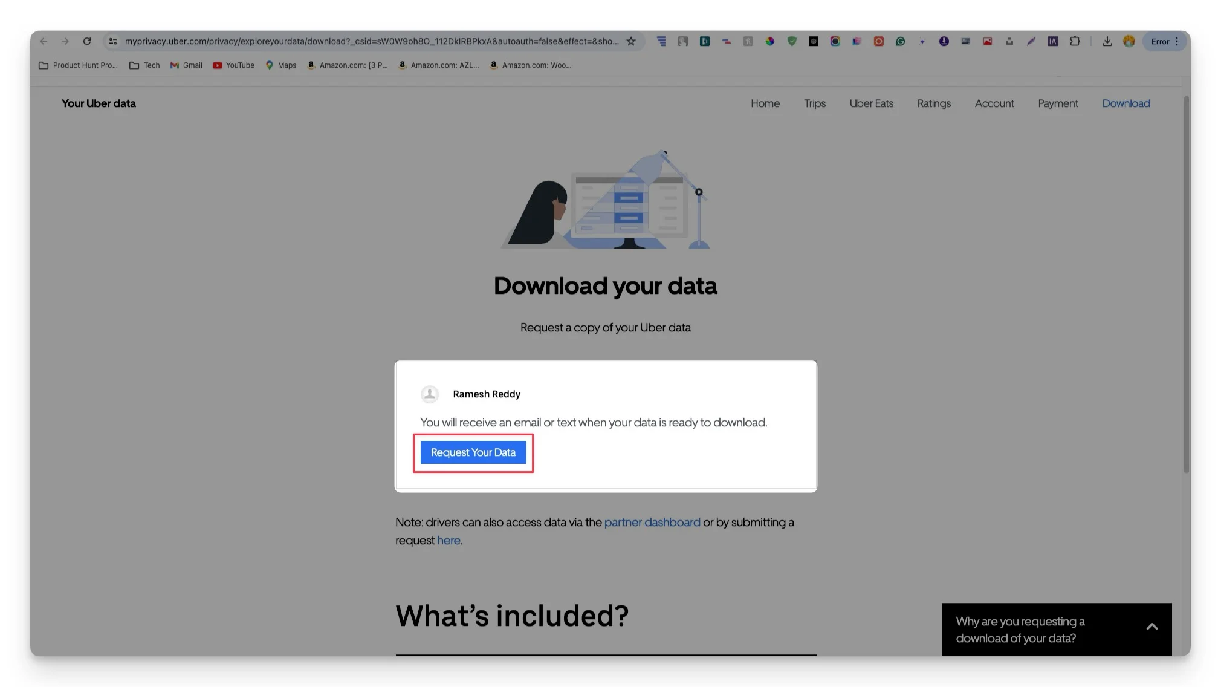This screenshot has height=687, width=1221.
Task: Click the Ramesh Reddy profile avatar
Action: click(430, 394)
